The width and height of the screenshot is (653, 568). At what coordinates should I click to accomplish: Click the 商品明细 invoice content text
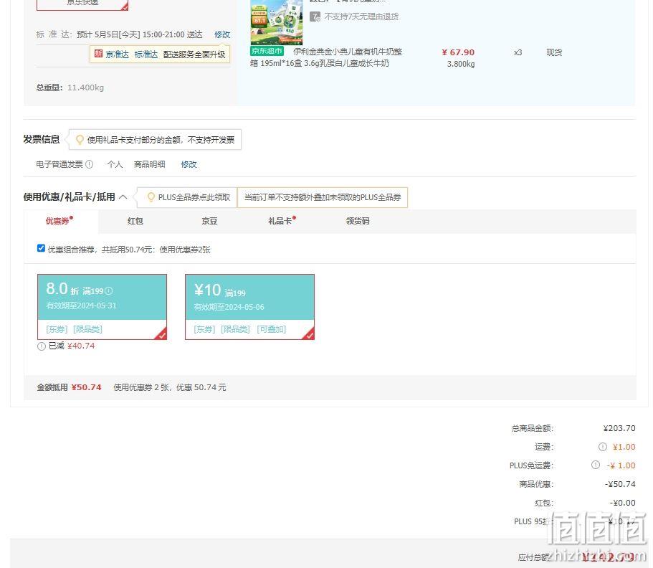pyautogui.click(x=150, y=164)
